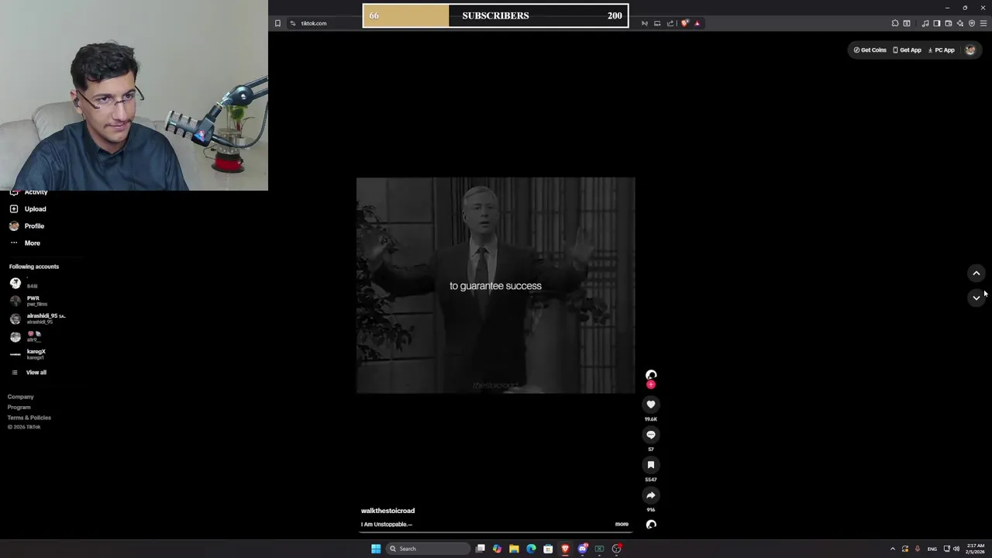Click the 19.6K likes count
Screen dimensions: 992x558
651,419
